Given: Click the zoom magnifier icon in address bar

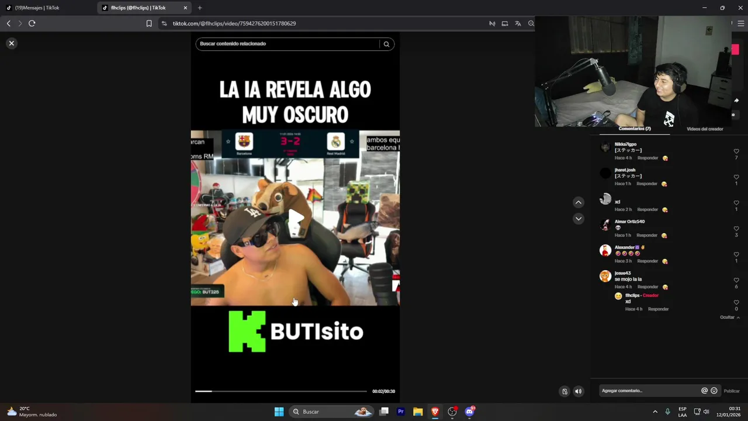Looking at the screenshot, I should click(x=531, y=23).
